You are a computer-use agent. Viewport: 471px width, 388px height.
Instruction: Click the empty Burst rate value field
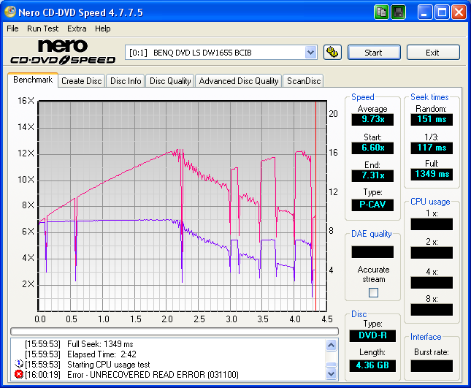click(432, 366)
